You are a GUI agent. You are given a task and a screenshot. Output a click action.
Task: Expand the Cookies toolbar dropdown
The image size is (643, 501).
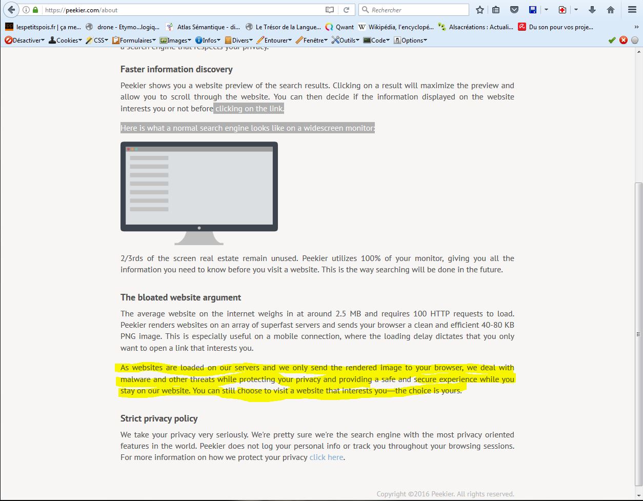click(66, 40)
